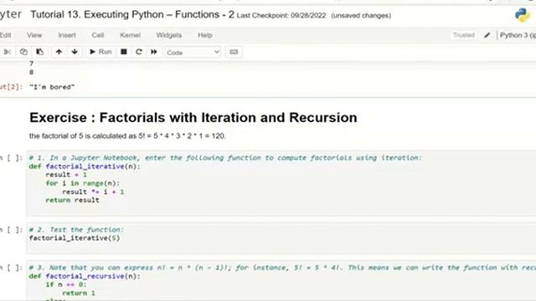Viewport: 536px width, 301px height.
Task: Click the Out[2] output prompt
Action: pos(11,87)
